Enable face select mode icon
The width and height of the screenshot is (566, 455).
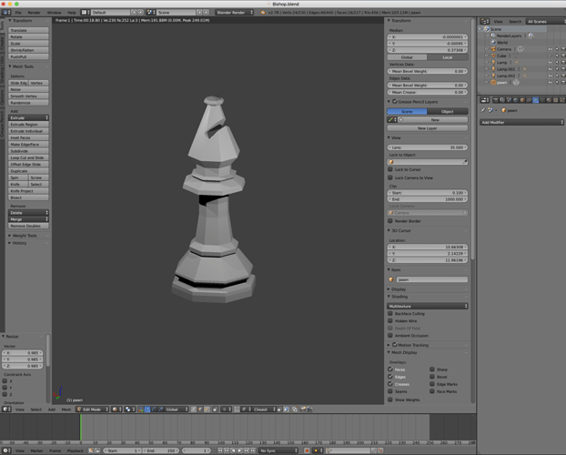pos(207,409)
